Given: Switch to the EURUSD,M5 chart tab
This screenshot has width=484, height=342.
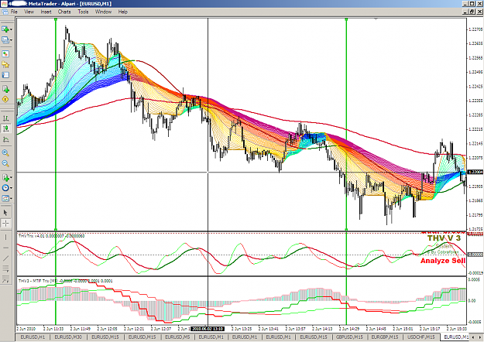Looking at the screenshot, I should tap(177, 337).
